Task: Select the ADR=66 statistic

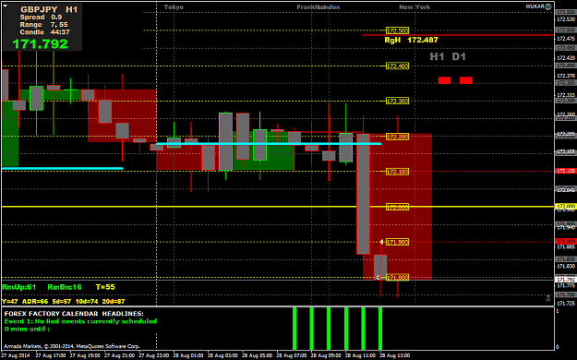Action: point(35,302)
